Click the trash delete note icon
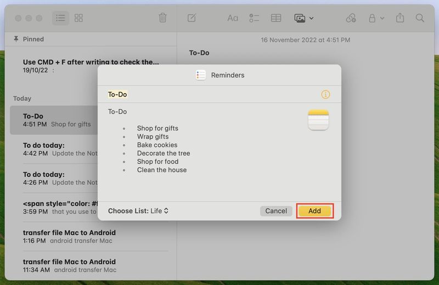 click(162, 18)
